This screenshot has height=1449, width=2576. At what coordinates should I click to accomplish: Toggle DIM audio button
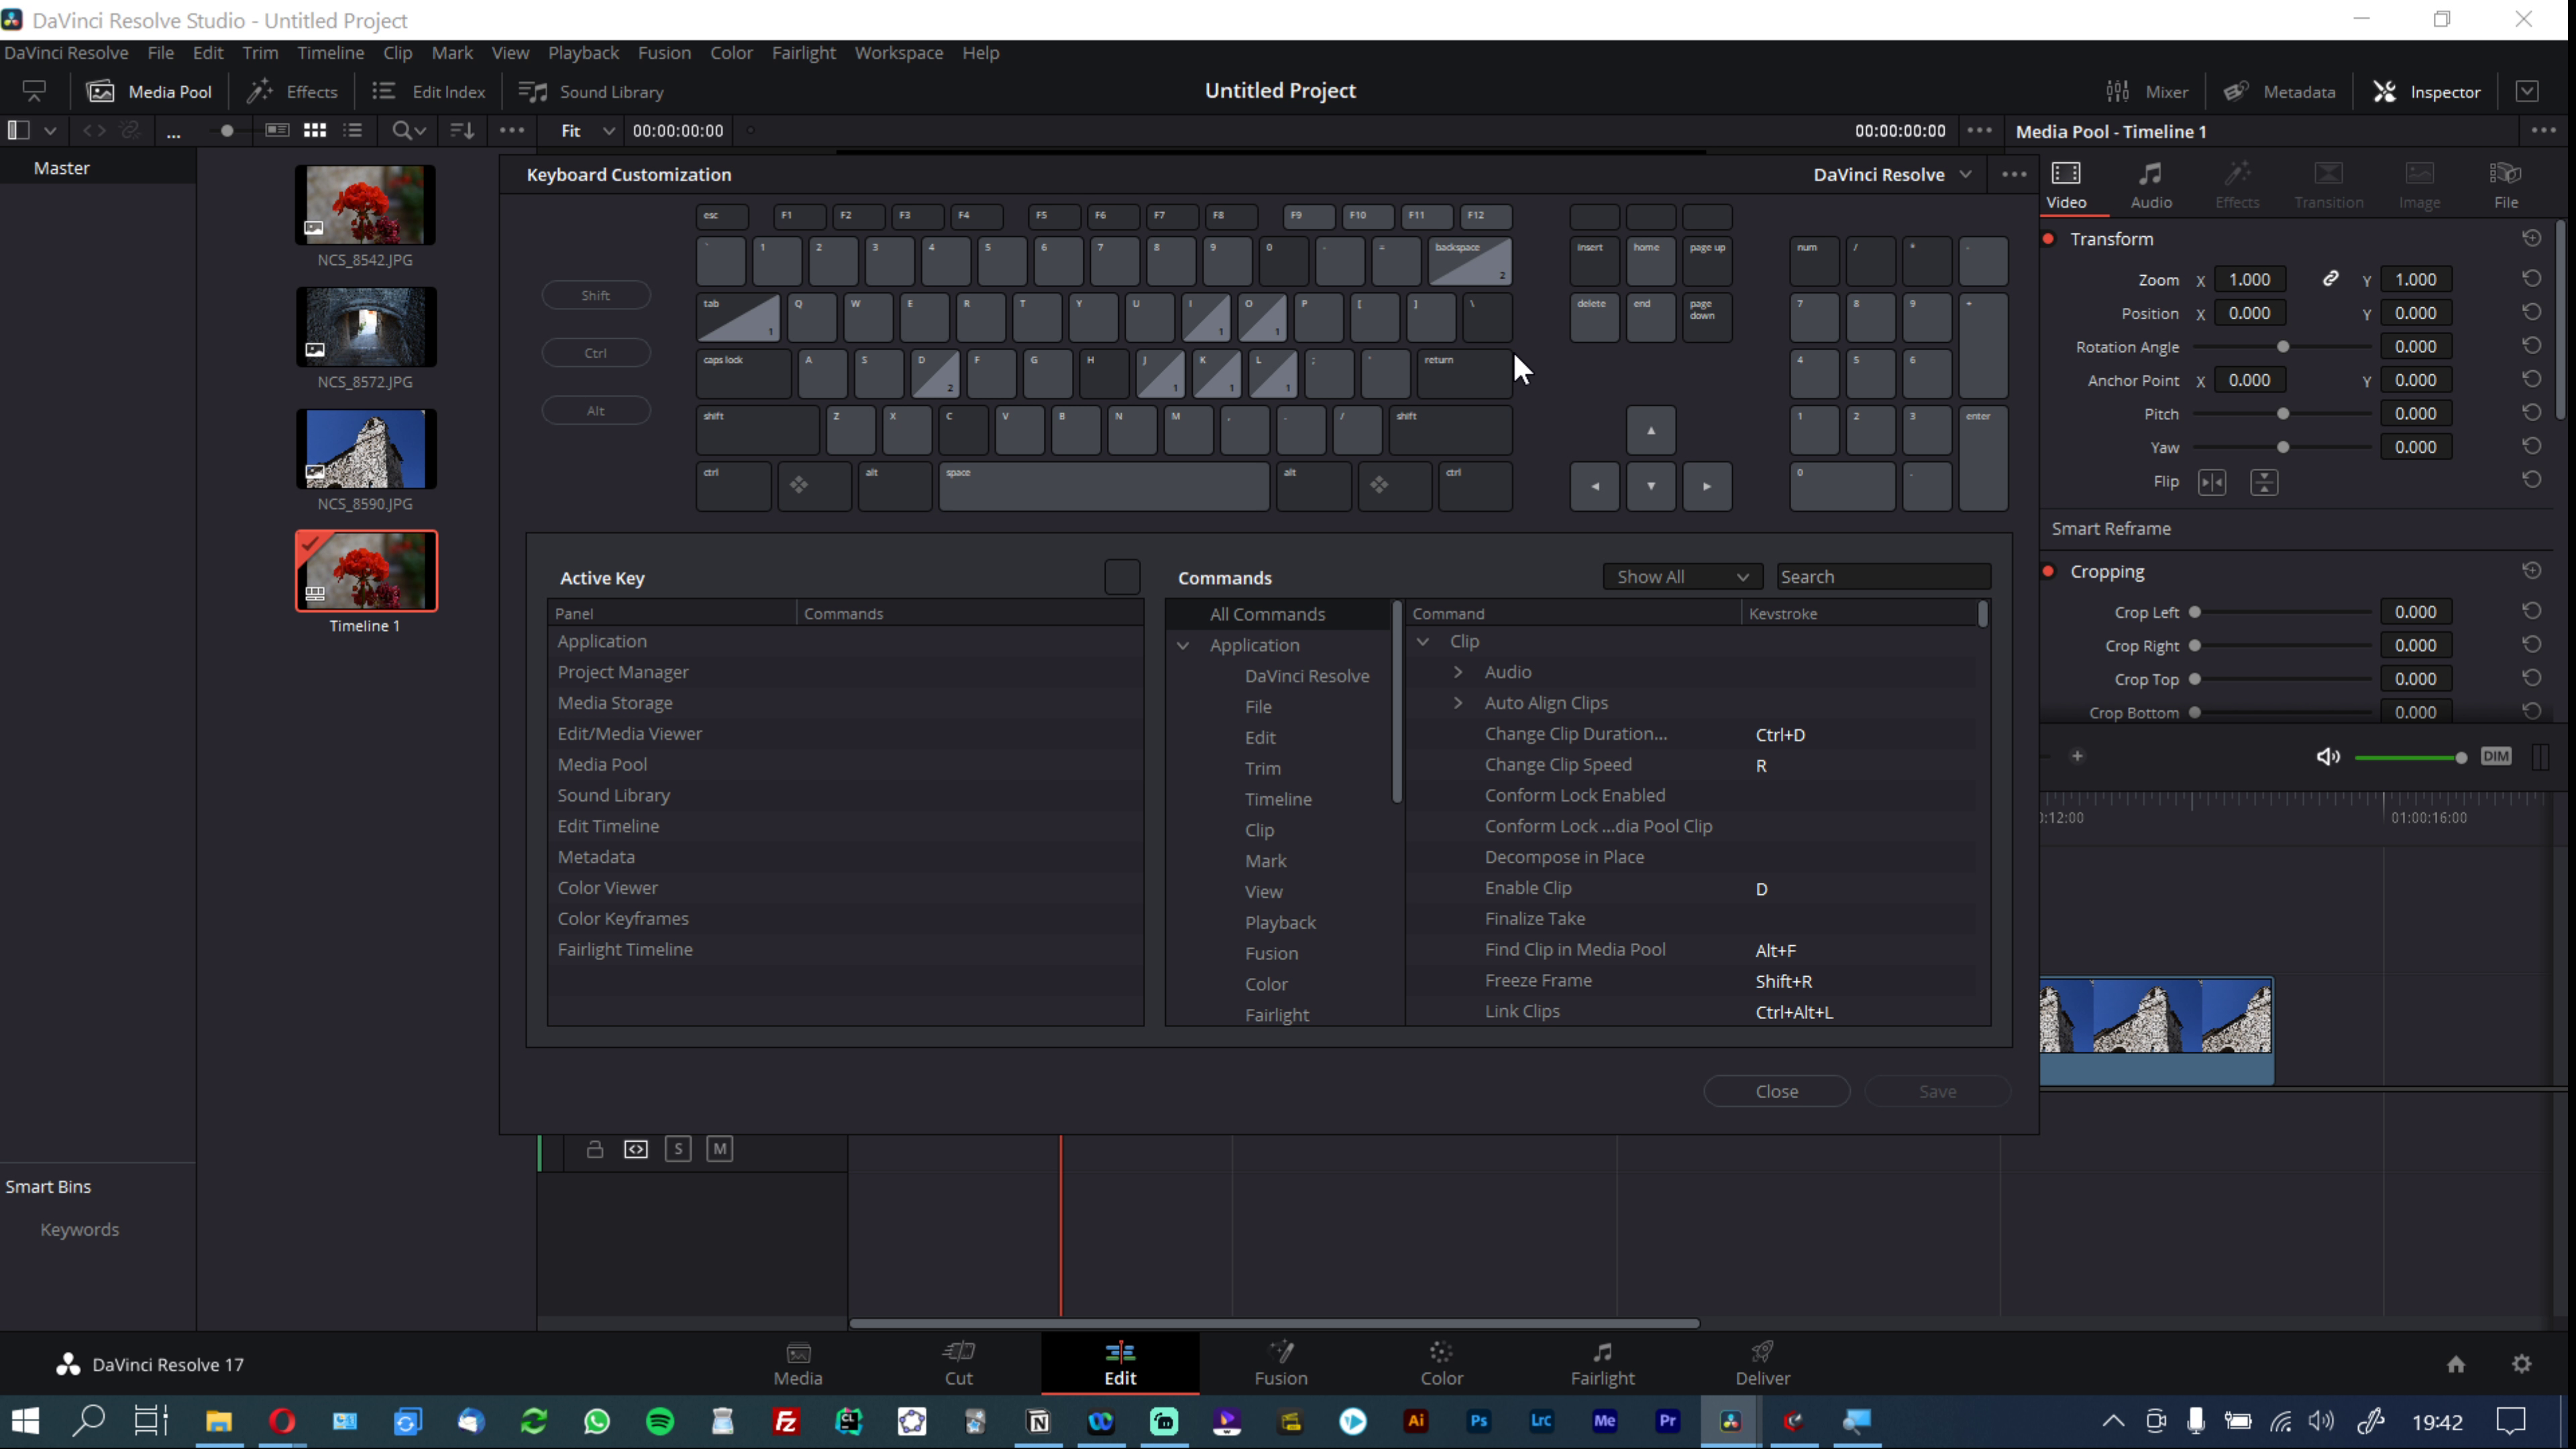tap(2496, 756)
